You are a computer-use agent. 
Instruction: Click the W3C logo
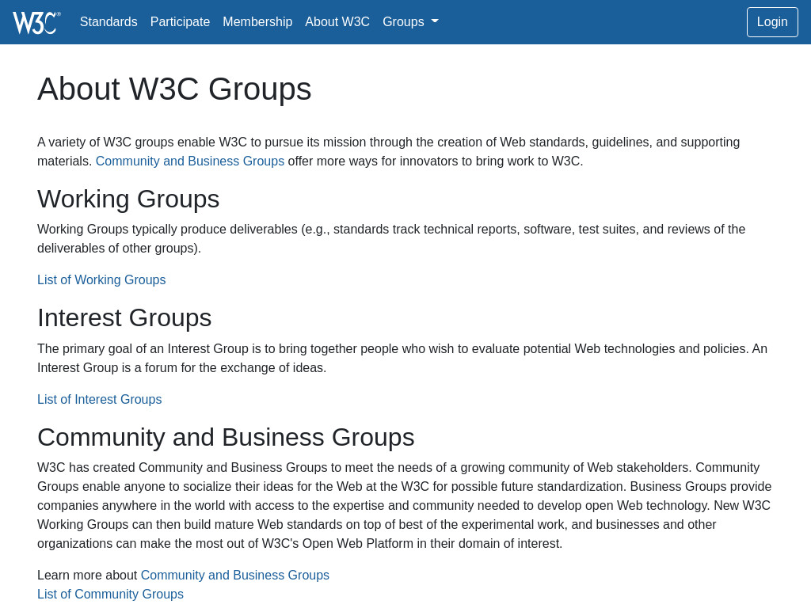point(36,22)
